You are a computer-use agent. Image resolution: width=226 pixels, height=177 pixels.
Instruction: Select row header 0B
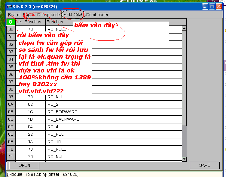(x=11, y=112)
